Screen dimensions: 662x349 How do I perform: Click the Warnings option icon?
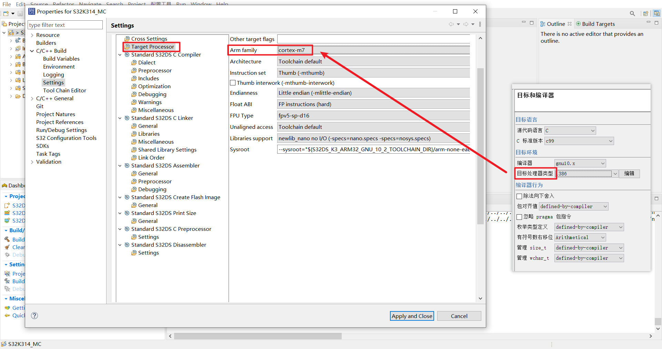(134, 102)
